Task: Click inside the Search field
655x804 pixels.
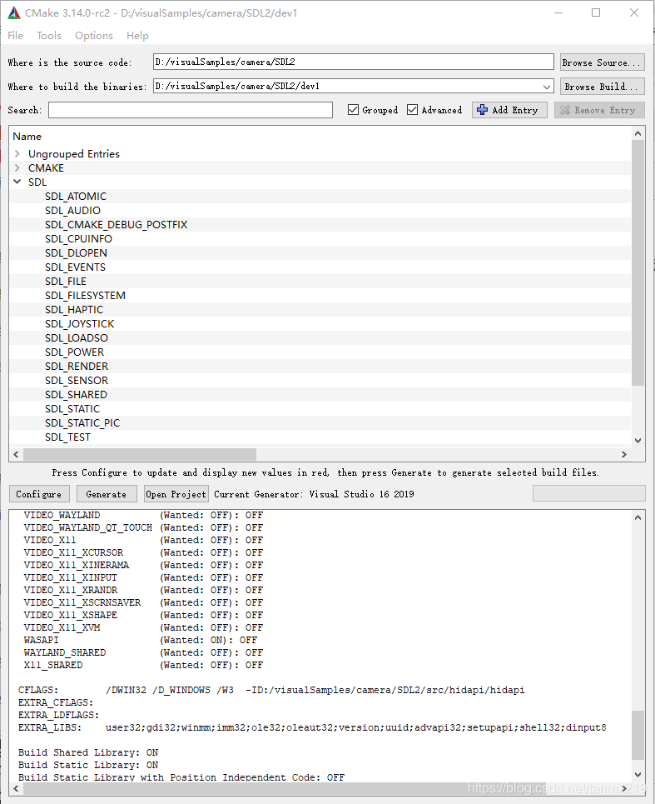Action: click(x=191, y=110)
